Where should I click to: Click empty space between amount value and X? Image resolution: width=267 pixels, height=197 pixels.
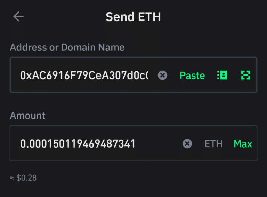[159, 143]
